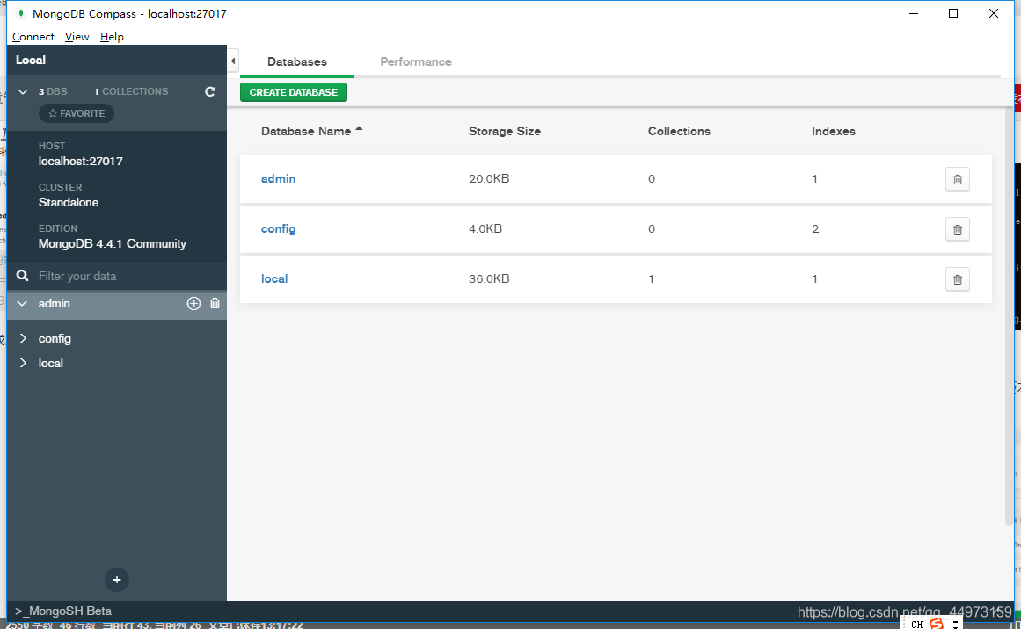Click the MongoDB 4.4.1 Community edition text
This screenshot has width=1021, height=629.
pyautogui.click(x=112, y=244)
